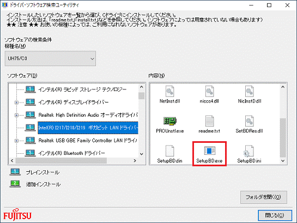Select Intel(R) I217/I218/I219 ギガビット LAN ドライバー
297x223 pixels.
[88, 128]
